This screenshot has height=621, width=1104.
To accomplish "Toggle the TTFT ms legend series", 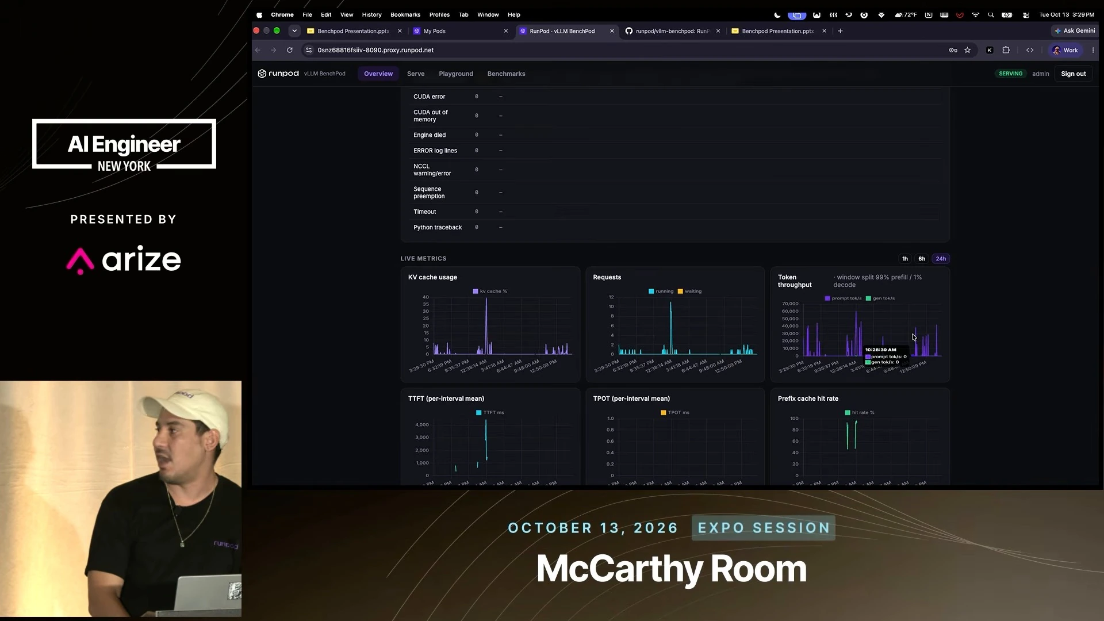I will [x=490, y=413].
